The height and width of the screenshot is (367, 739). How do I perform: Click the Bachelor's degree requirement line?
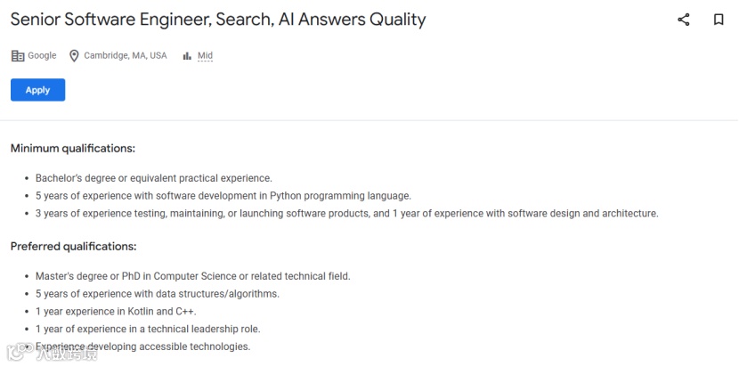click(x=154, y=178)
